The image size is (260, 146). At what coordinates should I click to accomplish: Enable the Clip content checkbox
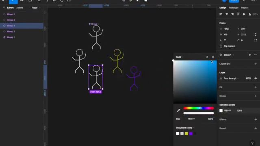221,46
